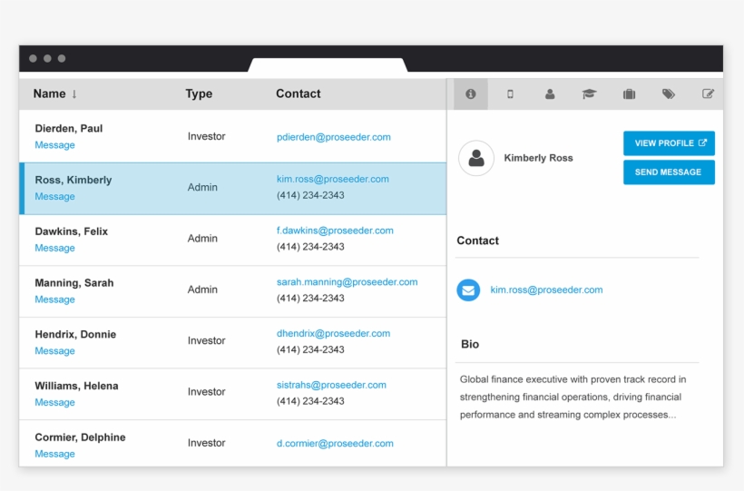This screenshot has height=491, width=744.
Task: Message Paul Dierden link
Action: coord(55,145)
